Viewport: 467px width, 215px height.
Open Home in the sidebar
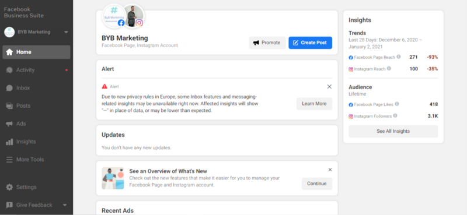36,52
